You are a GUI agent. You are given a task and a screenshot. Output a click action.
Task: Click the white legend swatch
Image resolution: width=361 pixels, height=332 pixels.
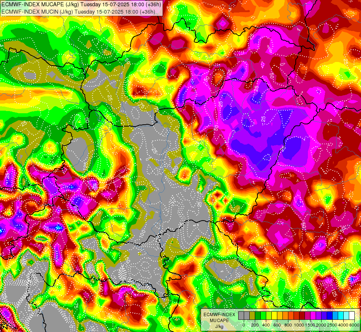(352, 315)
